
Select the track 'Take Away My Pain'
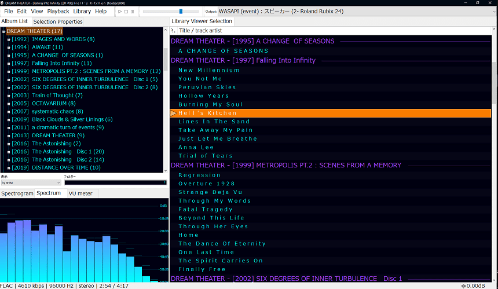click(x=330, y=130)
